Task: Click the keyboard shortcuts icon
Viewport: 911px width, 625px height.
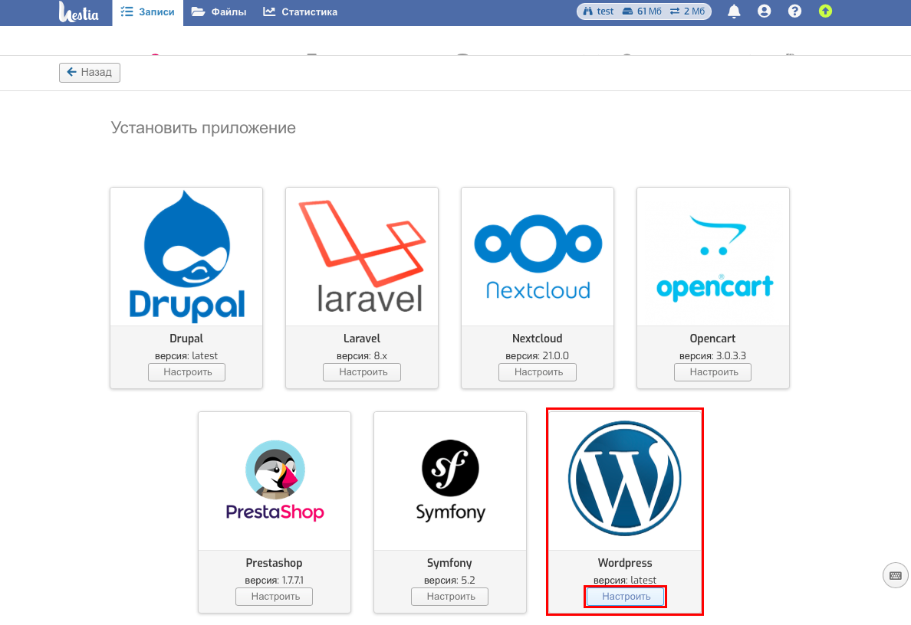Action: [x=896, y=575]
